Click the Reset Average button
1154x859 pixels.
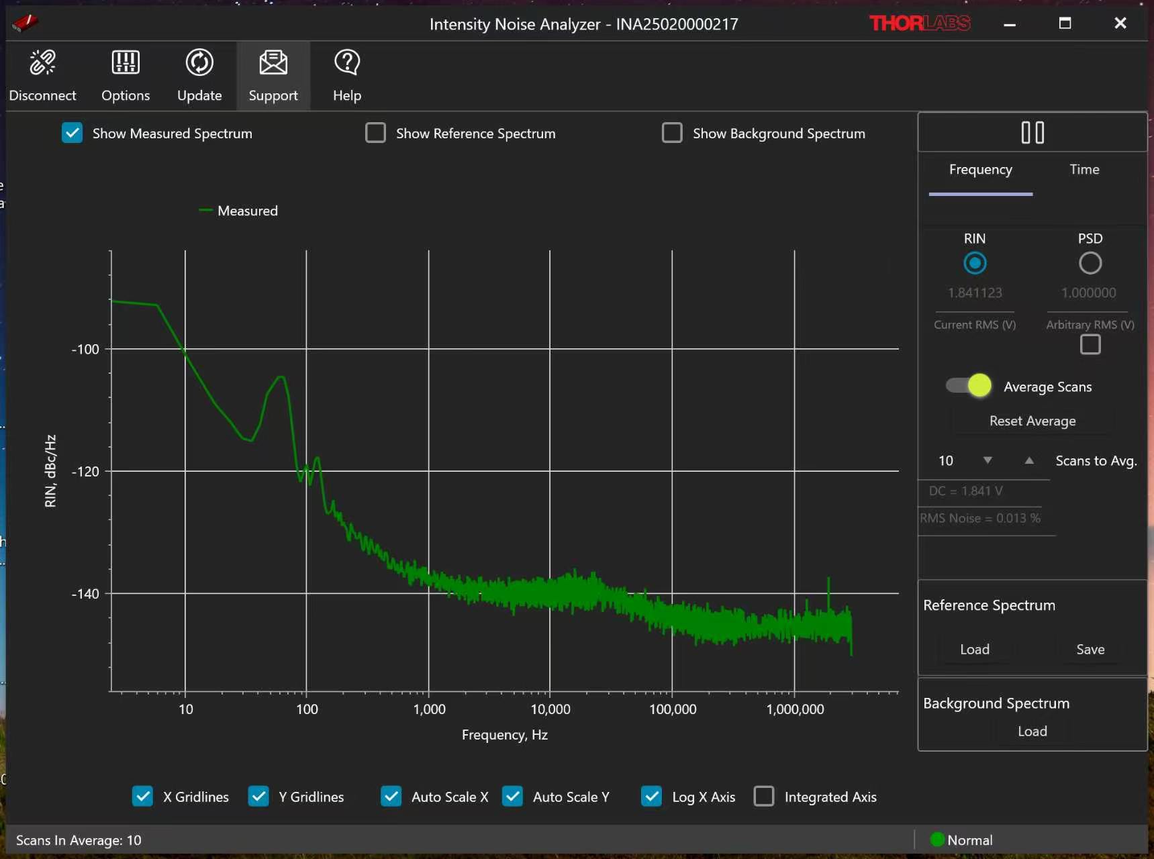(x=1032, y=421)
